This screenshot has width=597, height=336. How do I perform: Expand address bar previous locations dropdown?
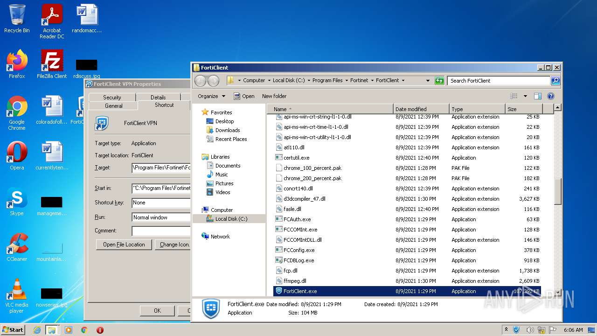coord(428,80)
